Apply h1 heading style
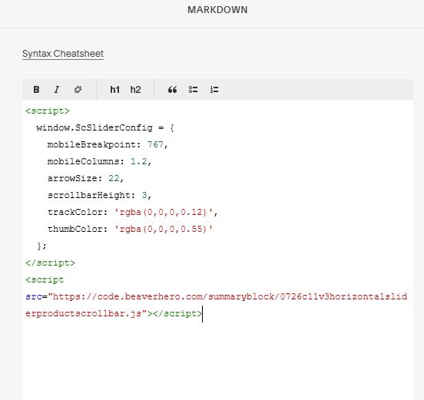The width and height of the screenshot is (424, 400). [115, 90]
